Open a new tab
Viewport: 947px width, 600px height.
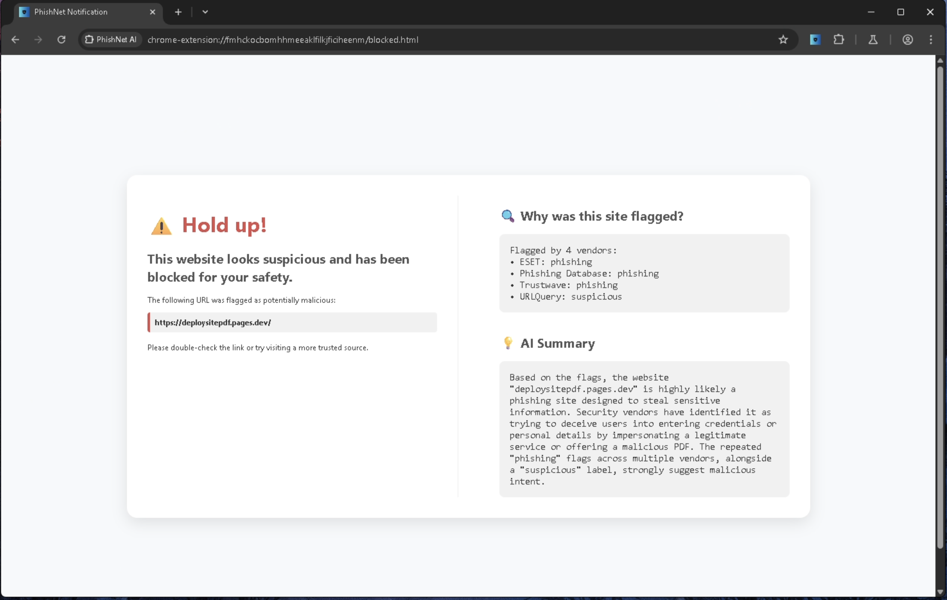coord(178,12)
